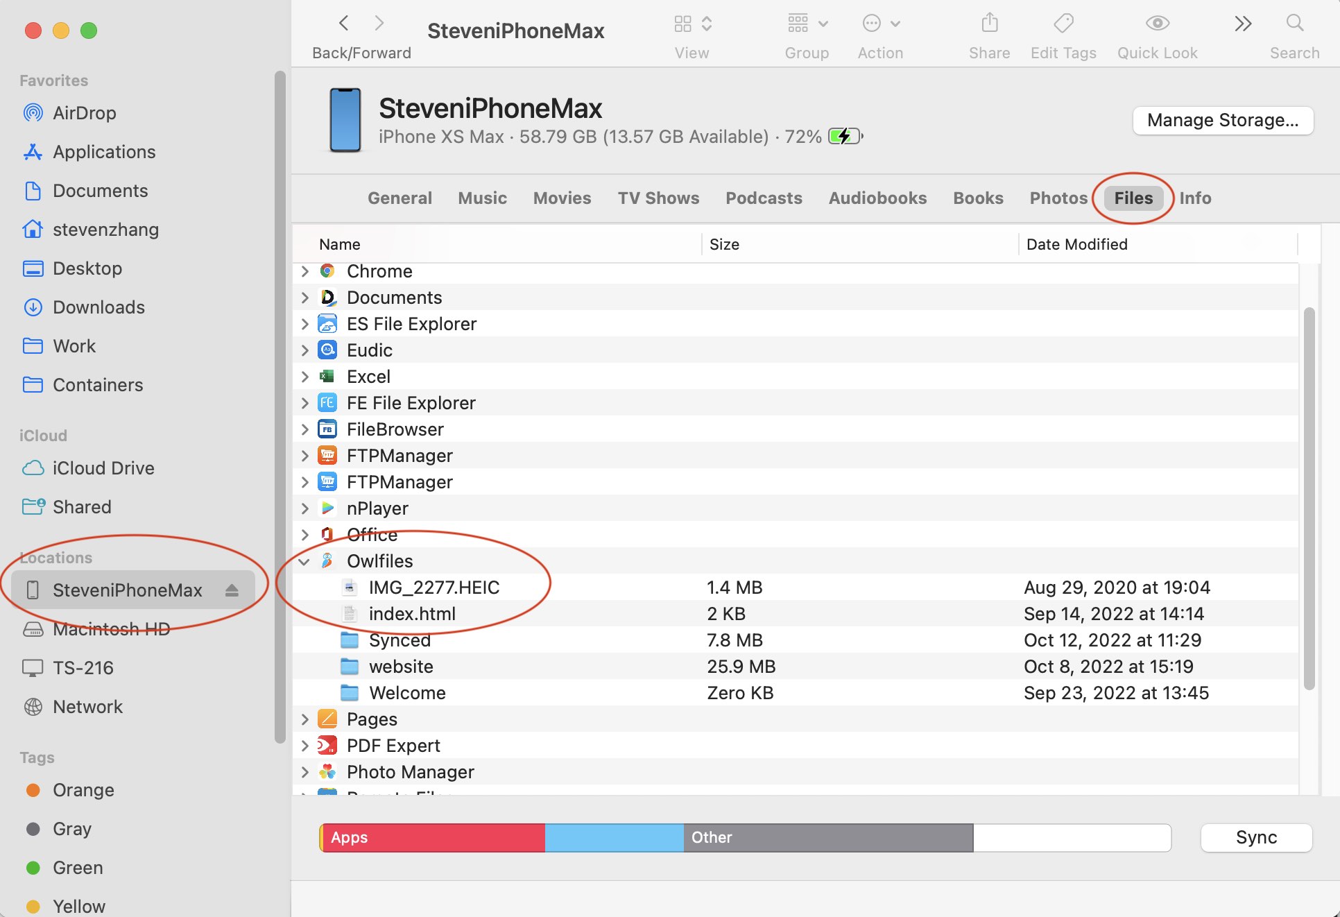Click the Edit Tags icon
This screenshot has width=1340, height=917.
[1063, 24]
